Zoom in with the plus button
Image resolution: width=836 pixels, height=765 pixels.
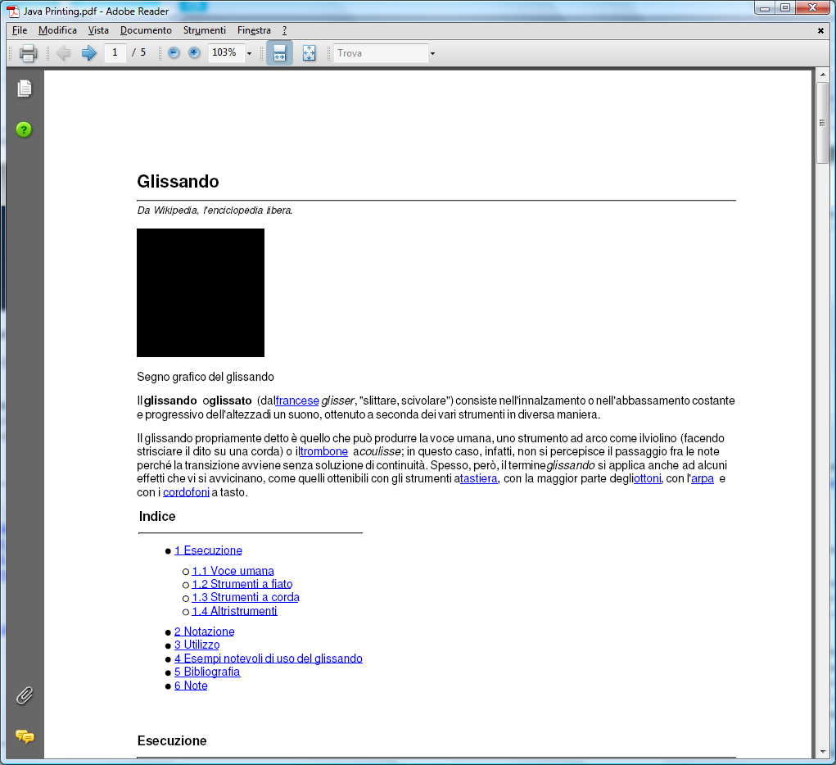coord(194,53)
